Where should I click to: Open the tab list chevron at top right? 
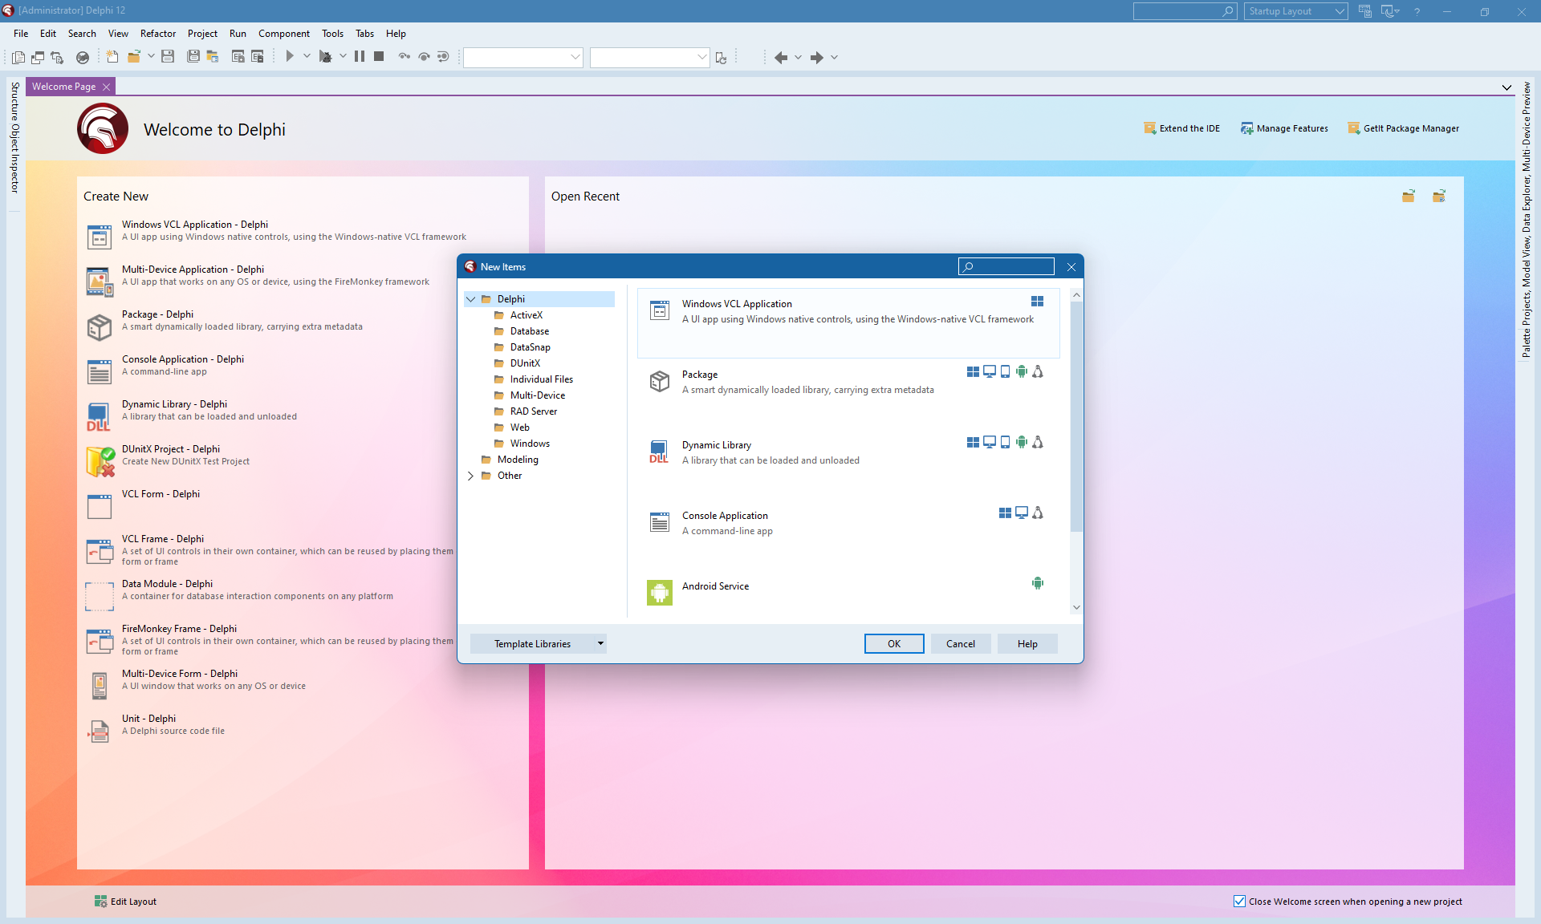[1506, 87]
